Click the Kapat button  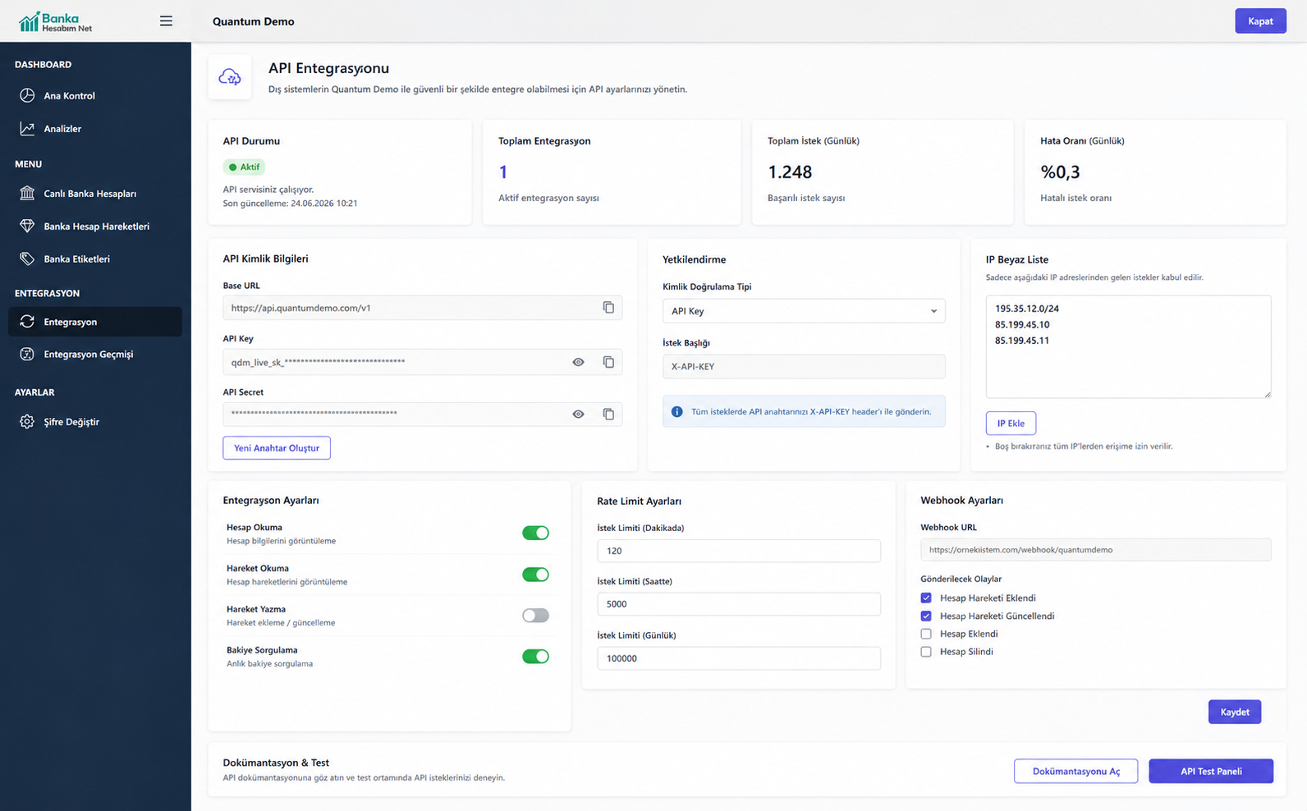(1260, 21)
